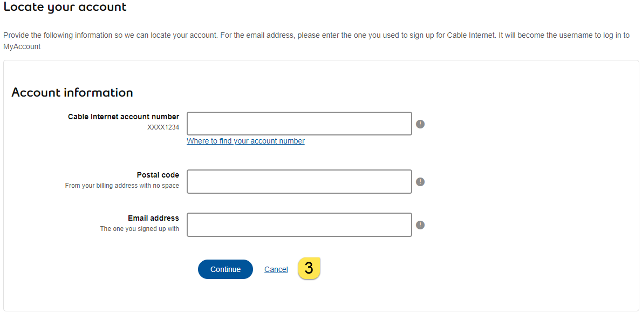Click the MyAccount mention in the instructions
642x313 pixels.
22,46
